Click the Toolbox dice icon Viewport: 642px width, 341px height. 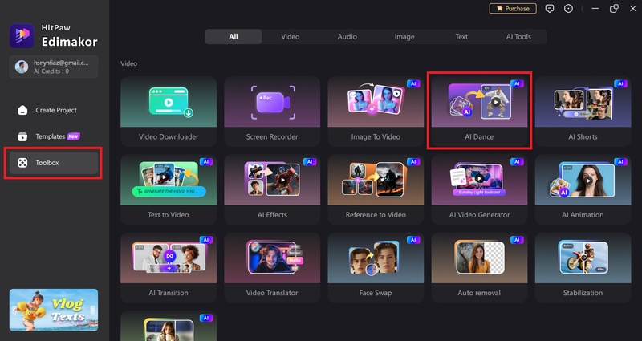(22, 163)
